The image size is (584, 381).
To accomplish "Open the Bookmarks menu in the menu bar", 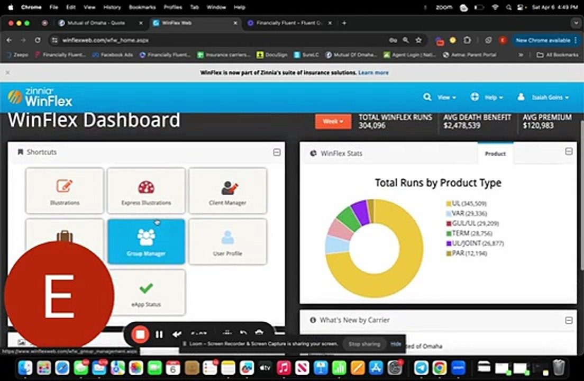I will coord(142,7).
